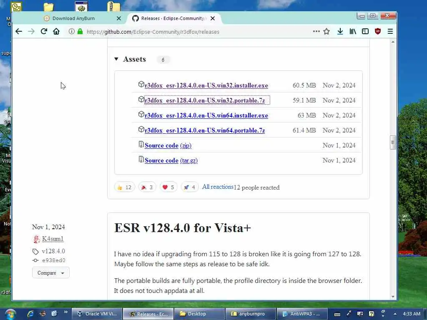Open the downloads arrow panel
The width and height of the screenshot is (427, 320).
pos(340,32)
